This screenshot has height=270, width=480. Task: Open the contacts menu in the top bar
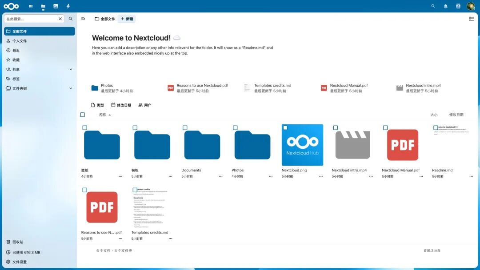(x=458, y=6)
